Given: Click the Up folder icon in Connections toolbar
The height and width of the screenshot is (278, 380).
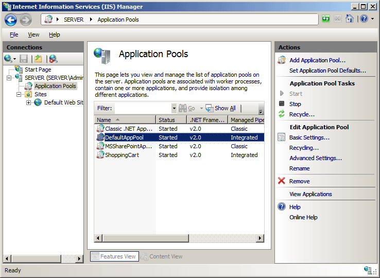Looking at the screenshot, I should [x=38, y=59].
